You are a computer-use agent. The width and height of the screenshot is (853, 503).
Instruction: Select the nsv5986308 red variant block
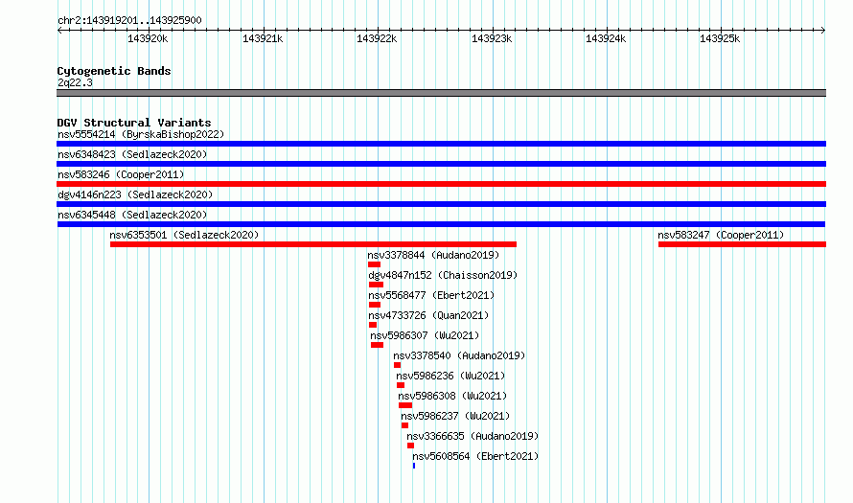pyautogui.click(x=405, y=405)
